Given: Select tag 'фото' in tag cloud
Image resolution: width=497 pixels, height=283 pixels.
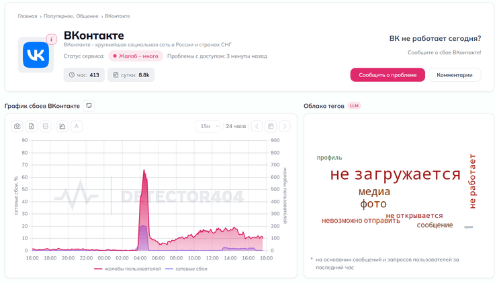Looking at the screenshot, I should [x=373, y=204].
